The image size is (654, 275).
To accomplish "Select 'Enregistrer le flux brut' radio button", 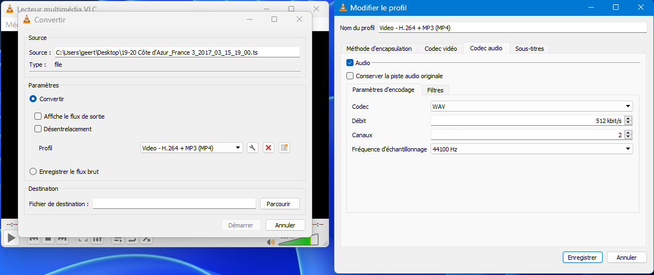I will click(x=33, y=172).
